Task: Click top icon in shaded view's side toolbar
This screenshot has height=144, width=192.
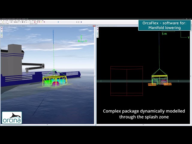Action: click(x=1, y=28)
